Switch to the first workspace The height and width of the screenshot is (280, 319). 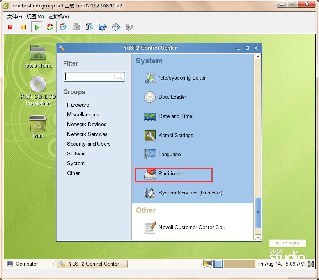coord(218,264)
